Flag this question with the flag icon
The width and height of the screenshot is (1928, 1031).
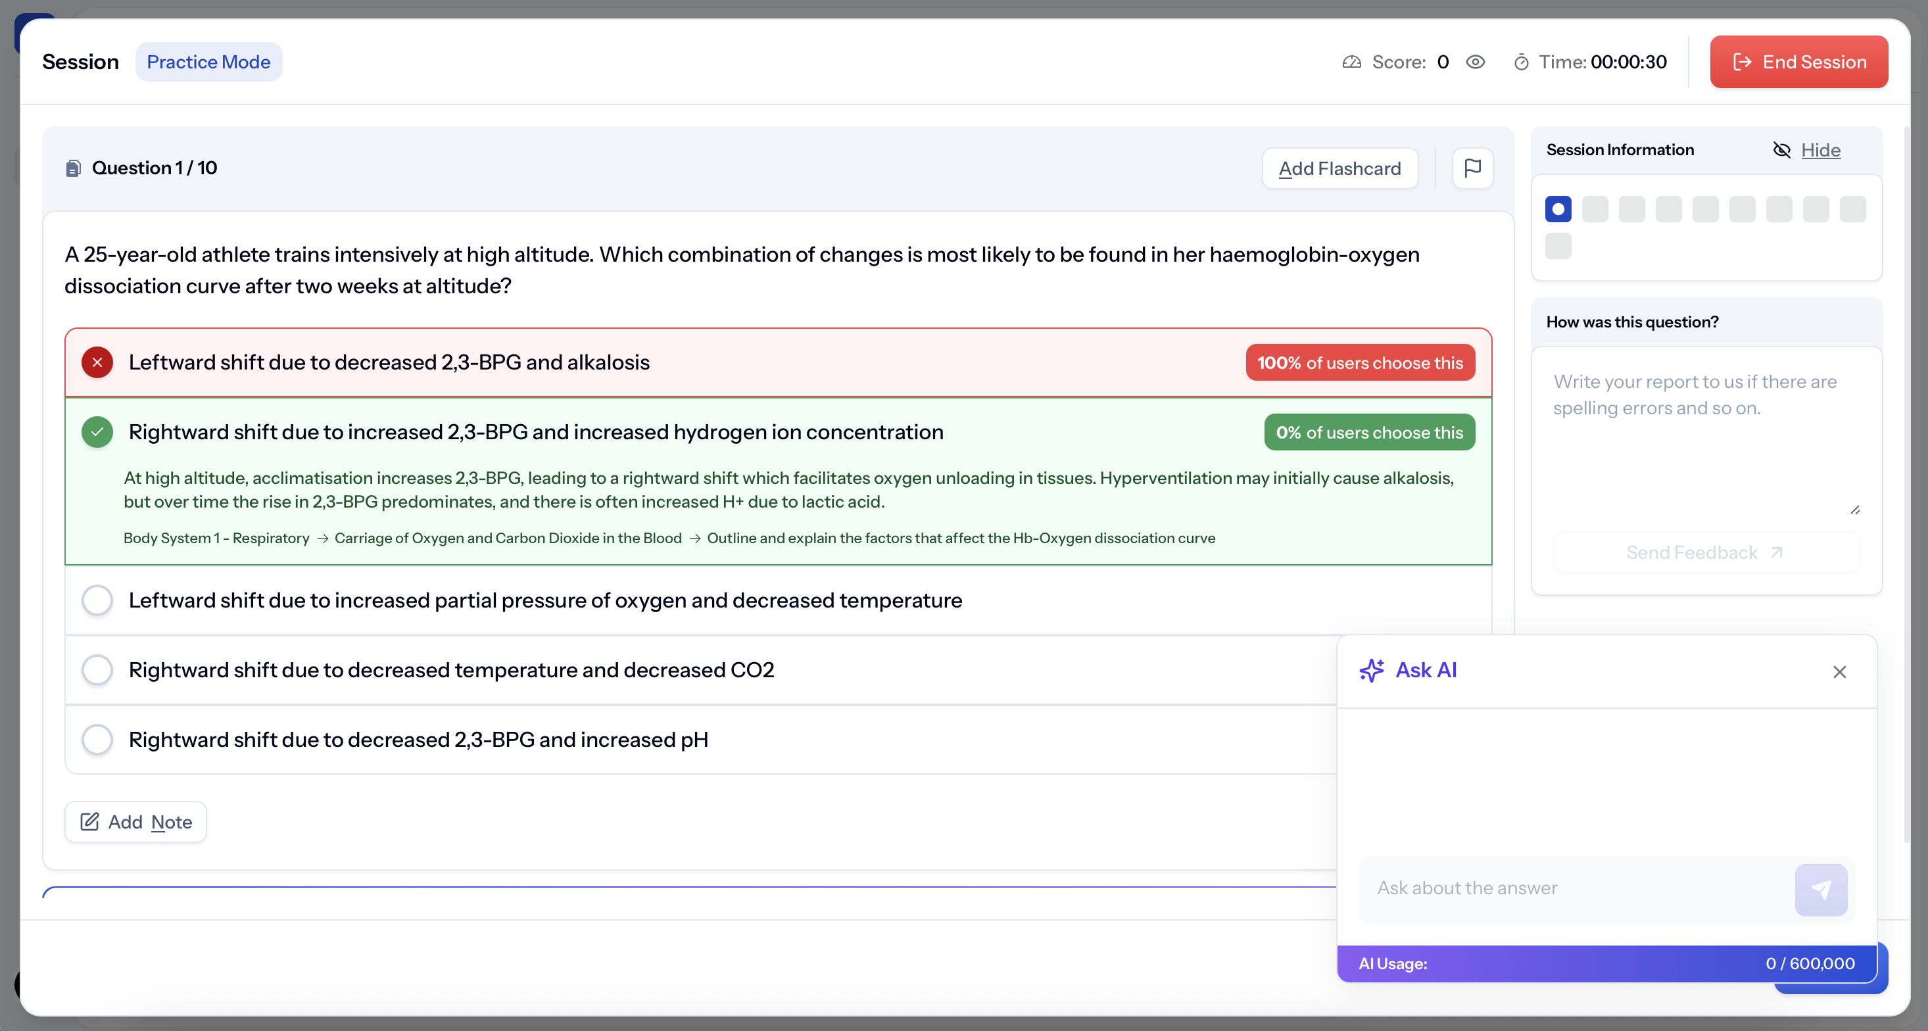coord(1472,168)
